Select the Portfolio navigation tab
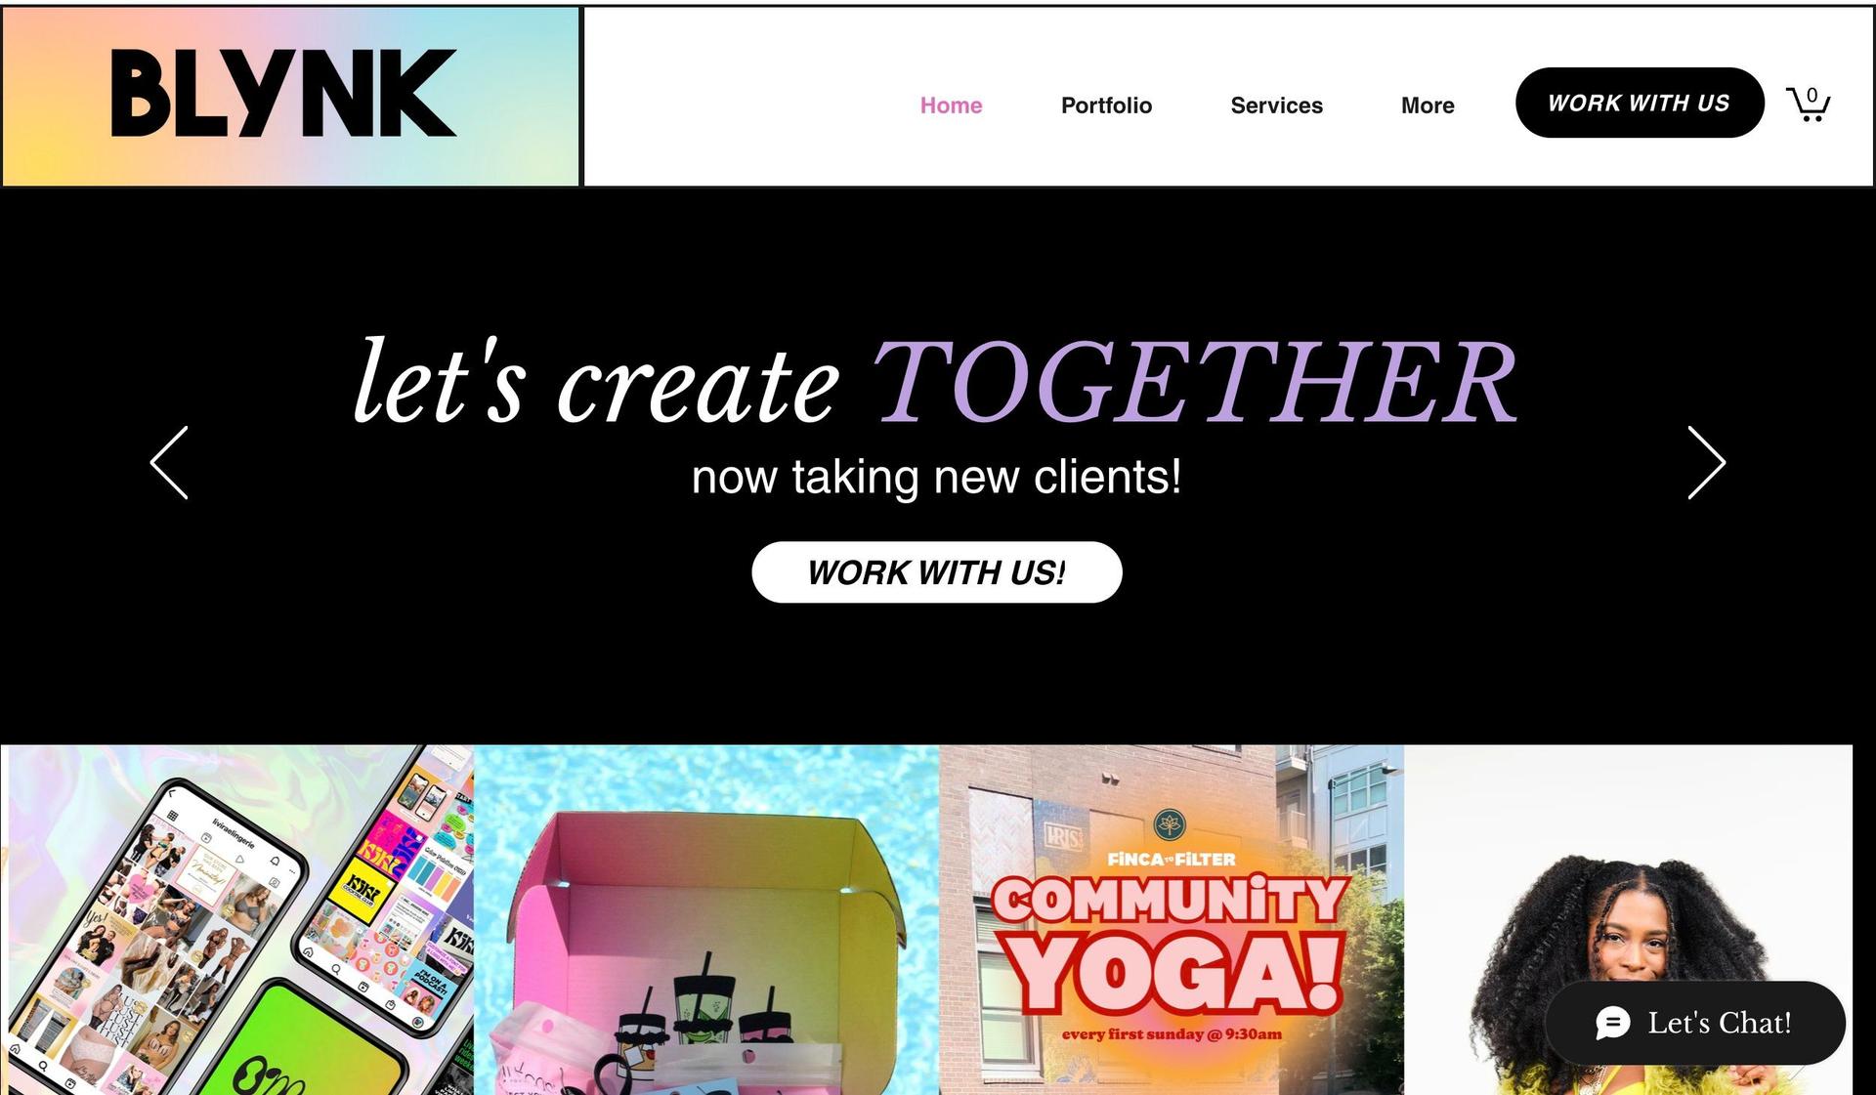The width and height of the screenshot is (1876, 1095). [1107, 105]
